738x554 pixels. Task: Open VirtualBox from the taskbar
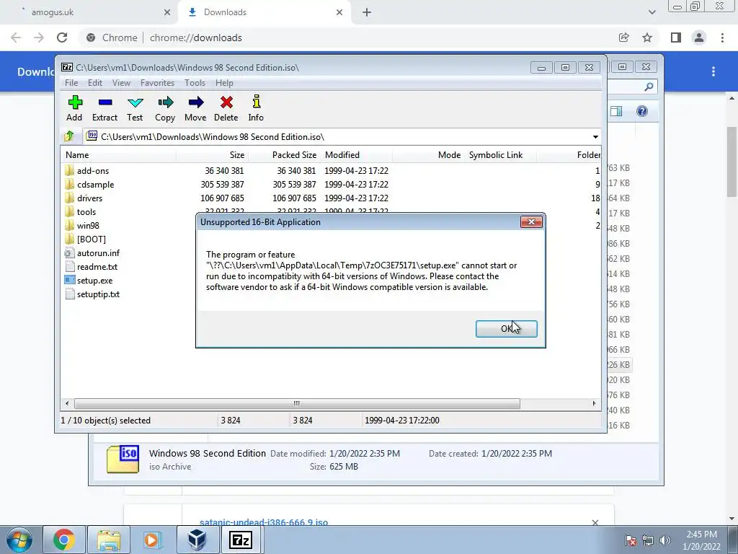click(x=197, y=540)
